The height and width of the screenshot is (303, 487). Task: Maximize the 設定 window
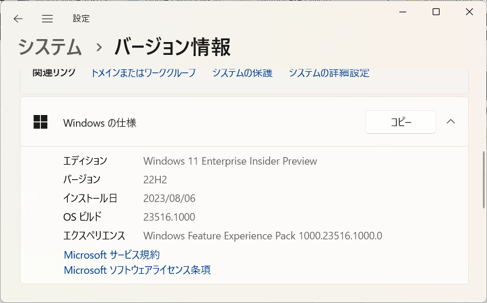436,12
